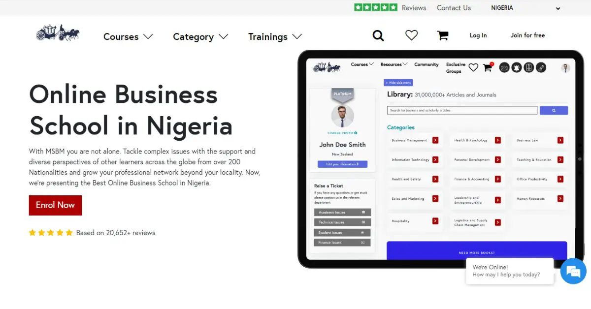Click Join for free
This screenshot has width=591, height=309.
click(x=527, y=35)
